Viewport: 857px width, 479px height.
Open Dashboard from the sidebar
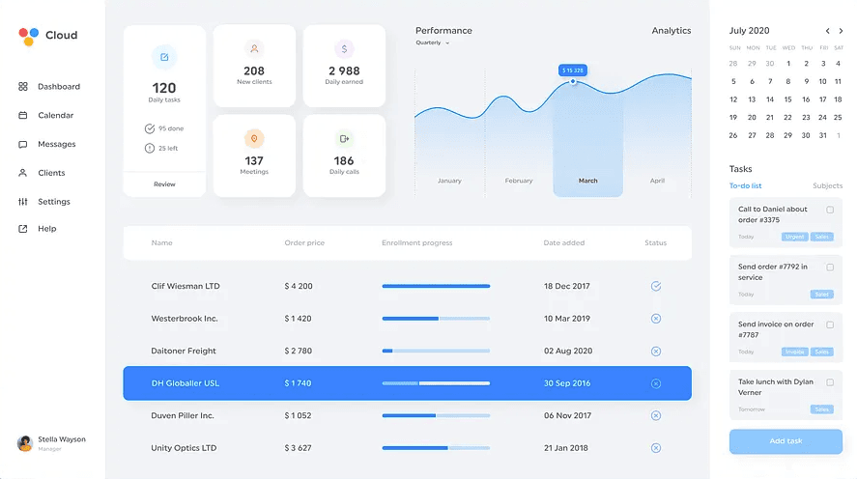pyautogui.click(x=49, y=86)
